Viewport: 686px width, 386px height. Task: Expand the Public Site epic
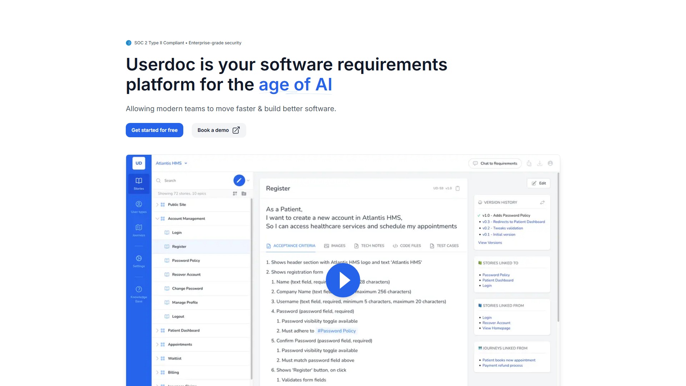click(157, 204)
